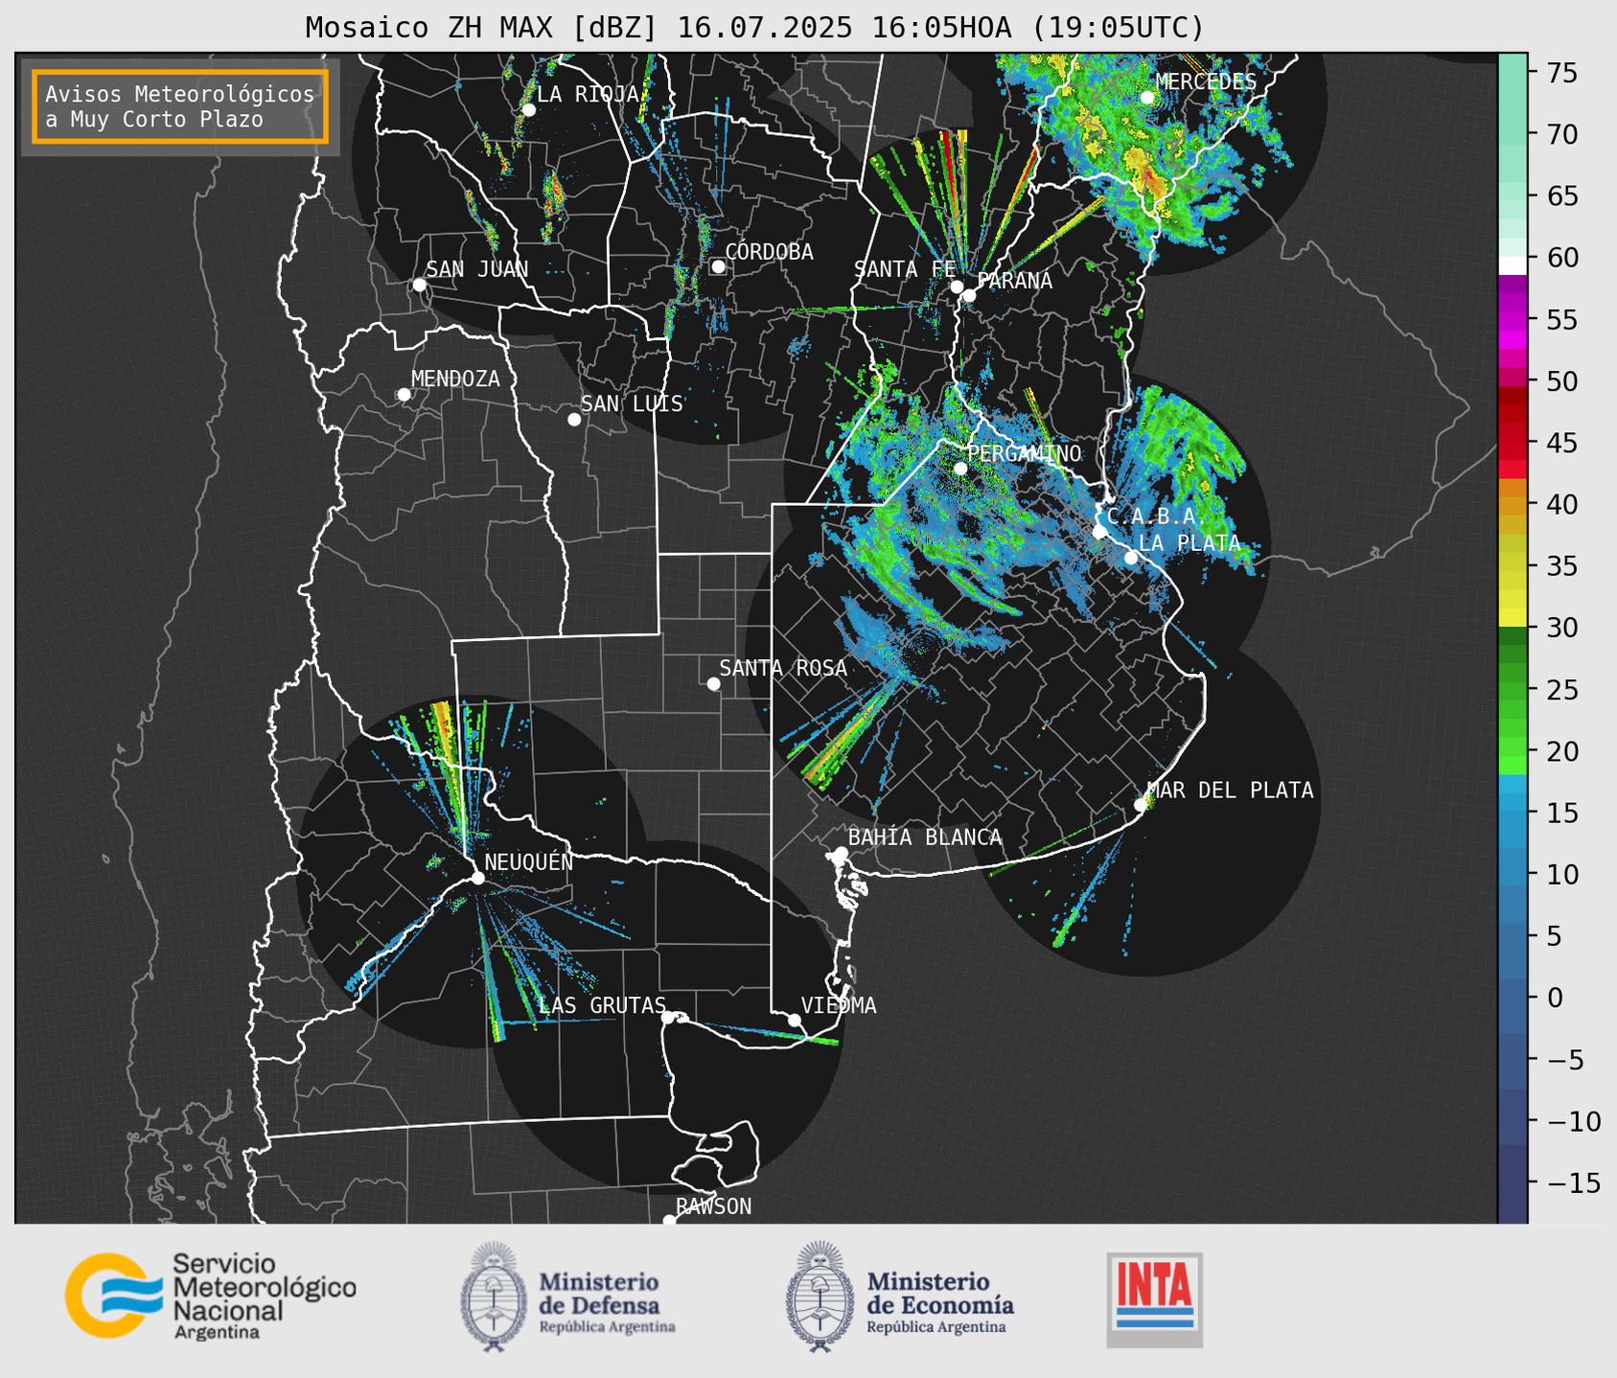Click the Mar del Plata city marker dot
The width and height of the screenshot is (1617, 1378).
(1141, 805)
